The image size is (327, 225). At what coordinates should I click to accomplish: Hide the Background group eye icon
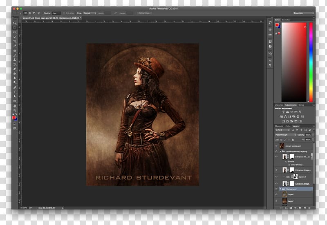pyautogui.click(x=276, y=189)
